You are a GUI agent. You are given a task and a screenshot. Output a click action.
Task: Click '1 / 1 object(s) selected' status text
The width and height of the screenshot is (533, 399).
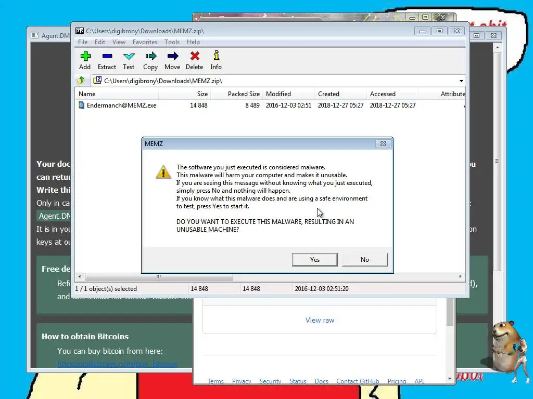106,289
